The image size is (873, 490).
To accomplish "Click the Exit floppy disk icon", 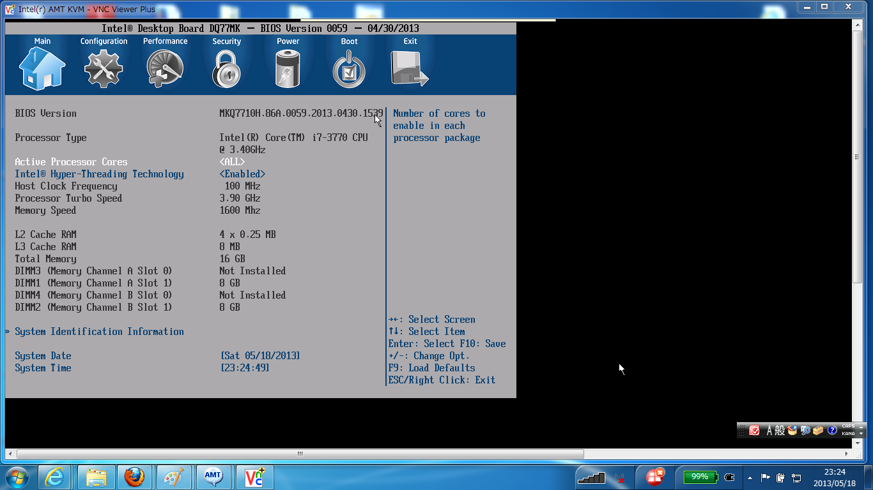I will coord(410,68).
